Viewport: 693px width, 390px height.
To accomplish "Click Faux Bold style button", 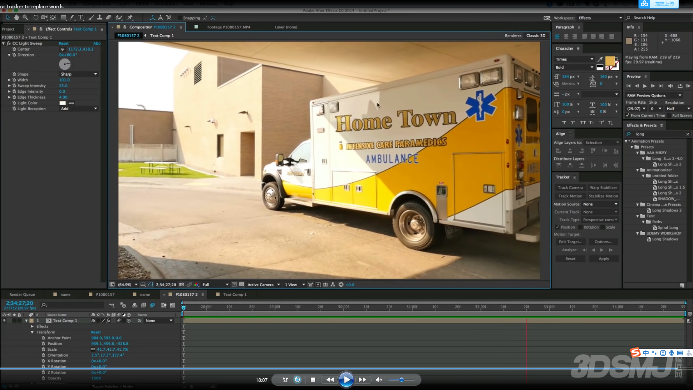I will click(x=564, y=123).
